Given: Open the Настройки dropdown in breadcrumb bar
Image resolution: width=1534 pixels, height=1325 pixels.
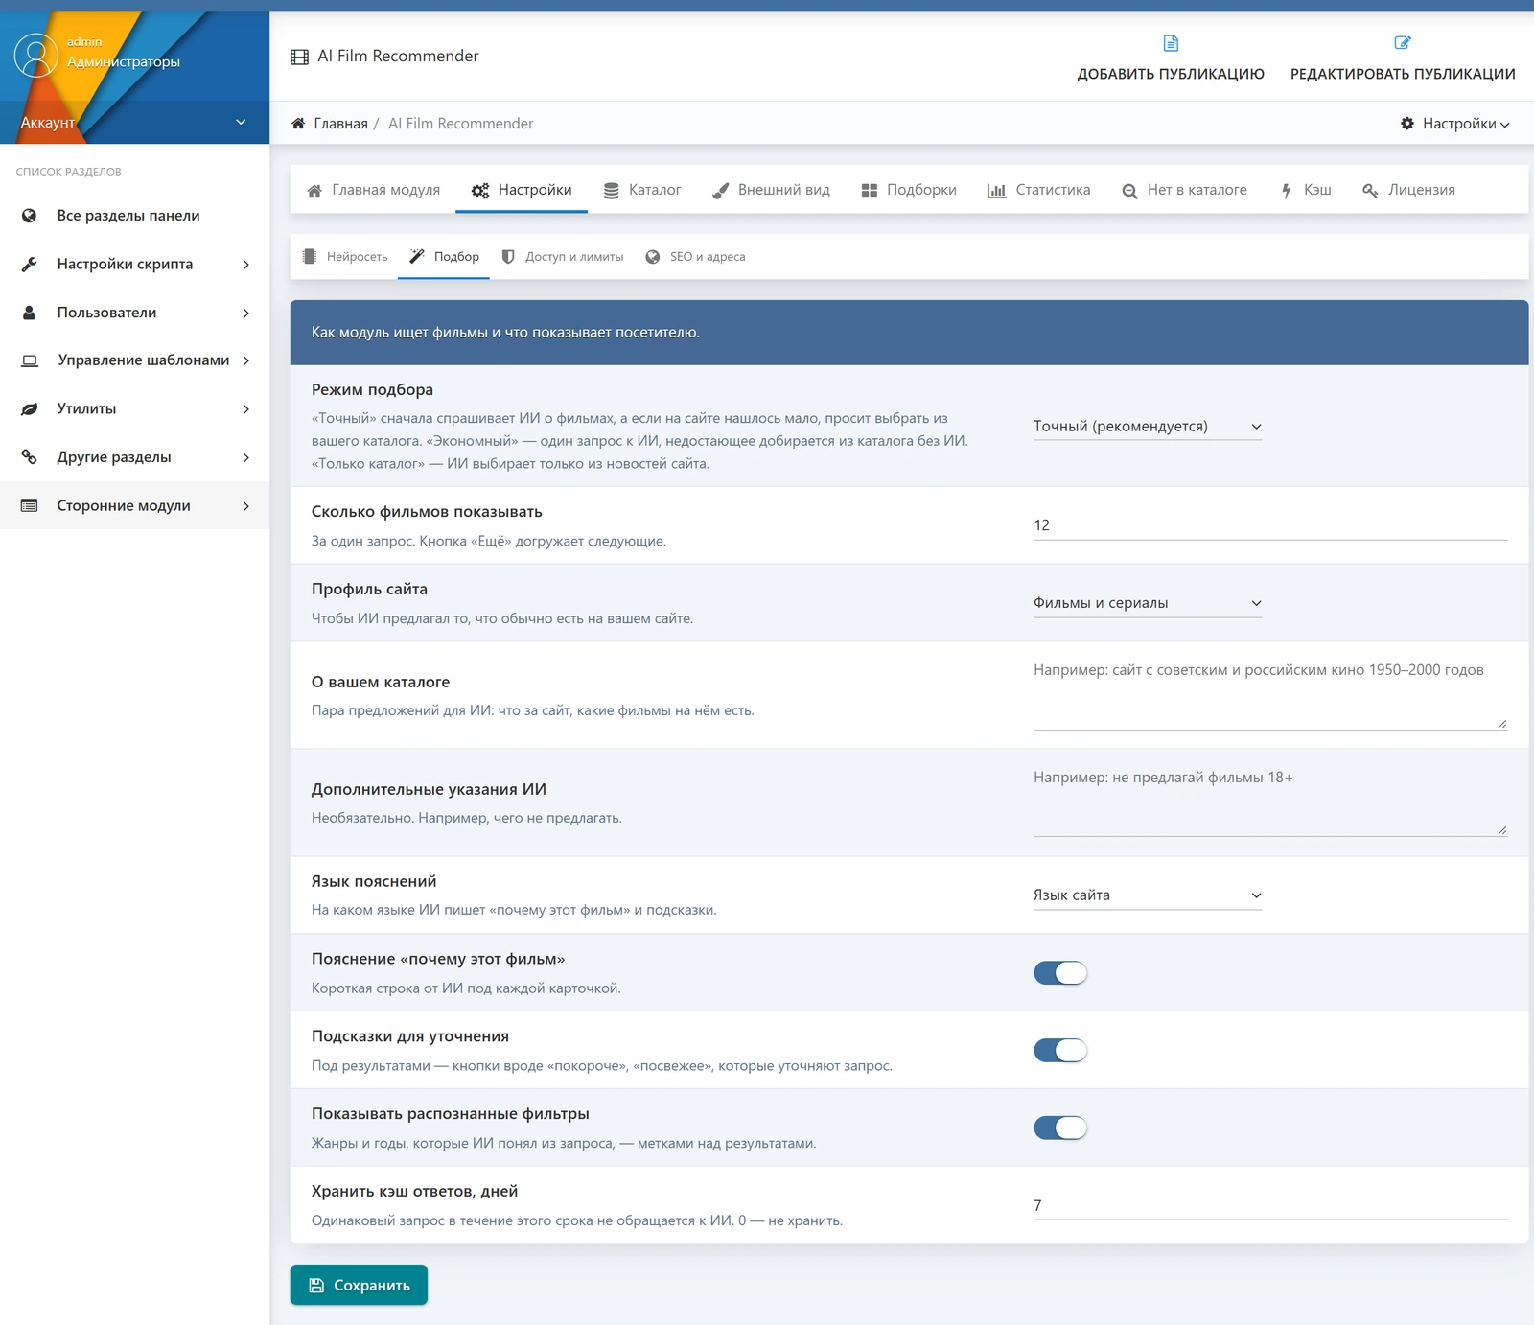Looking at the screenshot, I should [x=1455, y=124].
